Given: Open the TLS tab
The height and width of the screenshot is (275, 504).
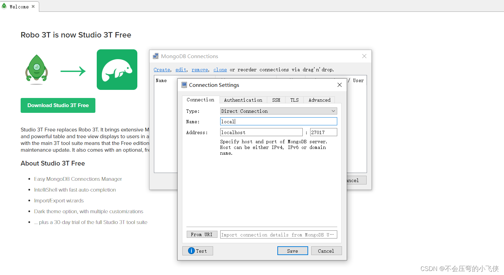Looking at the screenshot, I should pos(295,100).
